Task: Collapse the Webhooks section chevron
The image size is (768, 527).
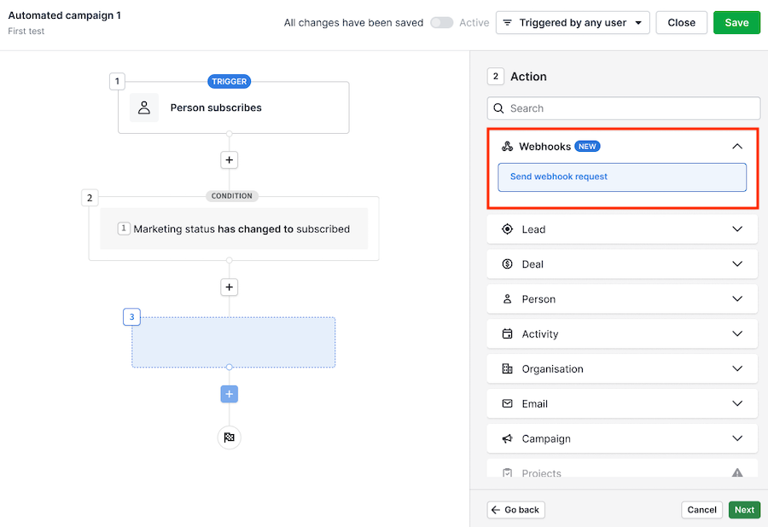Action: click(737, 147)
